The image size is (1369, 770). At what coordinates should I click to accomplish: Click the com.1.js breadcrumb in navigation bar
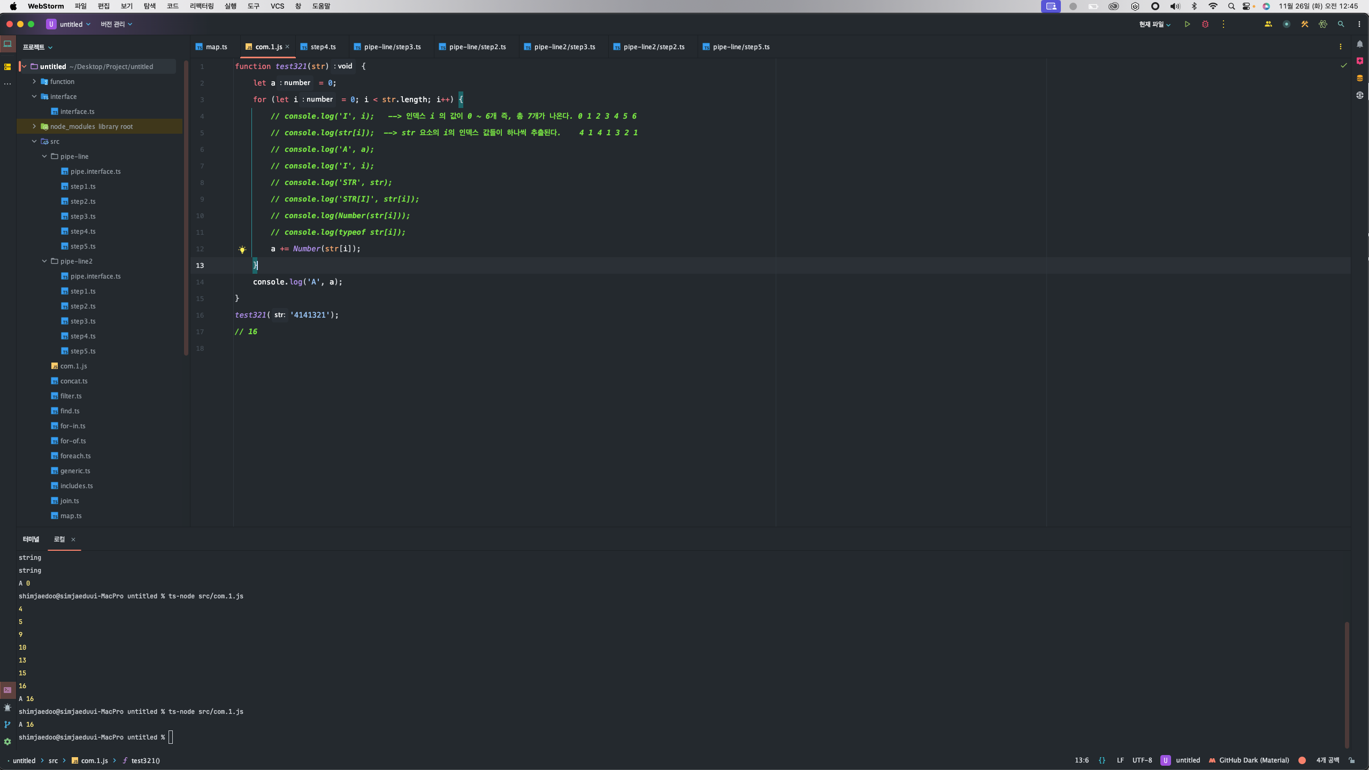pos(94,760)
